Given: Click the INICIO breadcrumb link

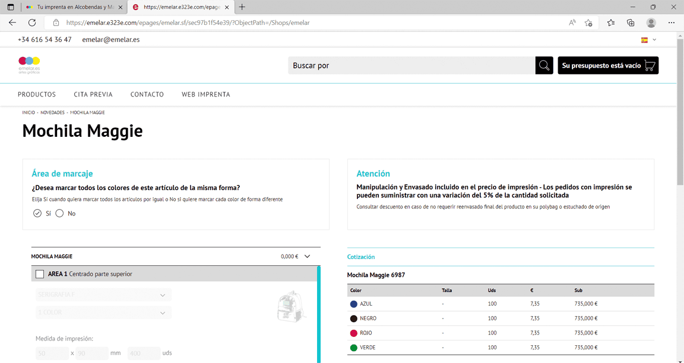Looking at the screenshot, I should coord(28,113).
